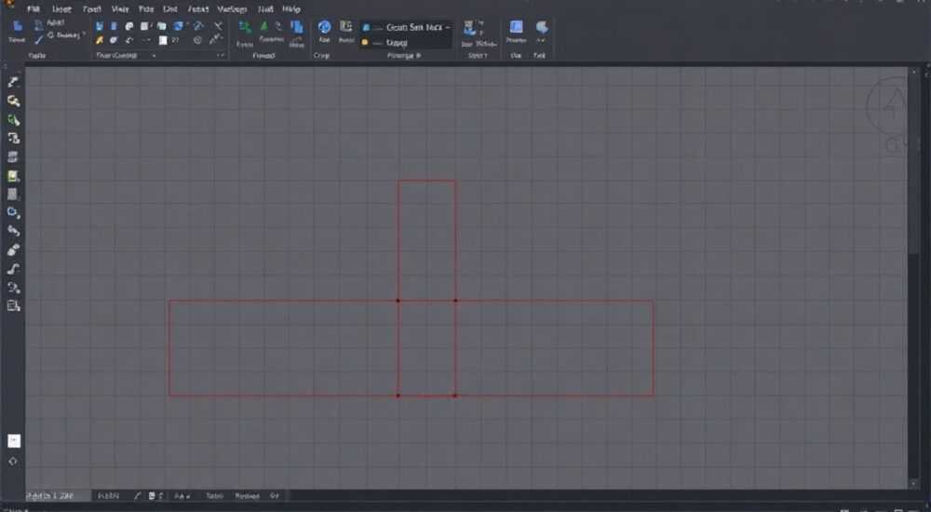Toggle the document icon in the status bar
Image resolution: width=931 pixels, height=512 pixels.
pos(152,495)
